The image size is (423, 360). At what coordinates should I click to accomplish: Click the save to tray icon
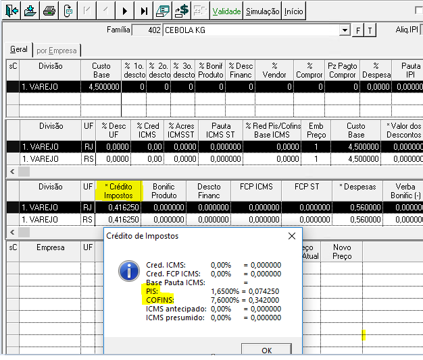pyautogui.click(x=30, y=11)
